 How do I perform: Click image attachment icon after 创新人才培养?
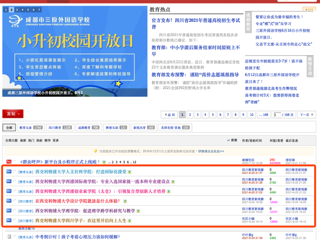(169, 191)
